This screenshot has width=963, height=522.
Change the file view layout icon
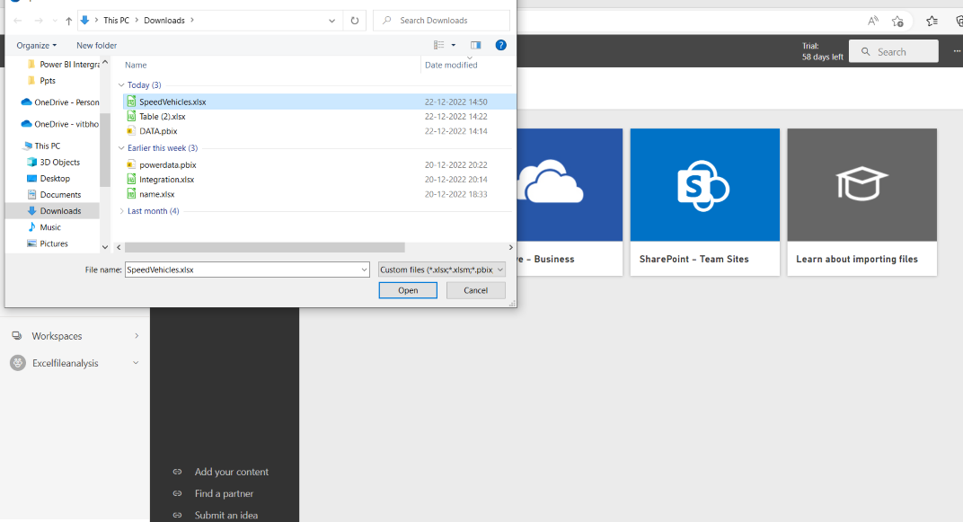point(438,45)
